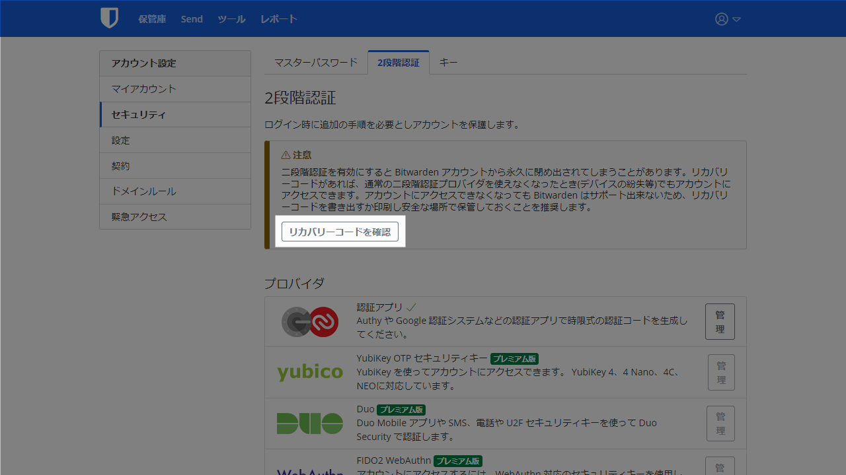Screen dimensions: 846x475
Task: Click the checkmark next to 認証アプリ
Action: [x=411, y=307]
